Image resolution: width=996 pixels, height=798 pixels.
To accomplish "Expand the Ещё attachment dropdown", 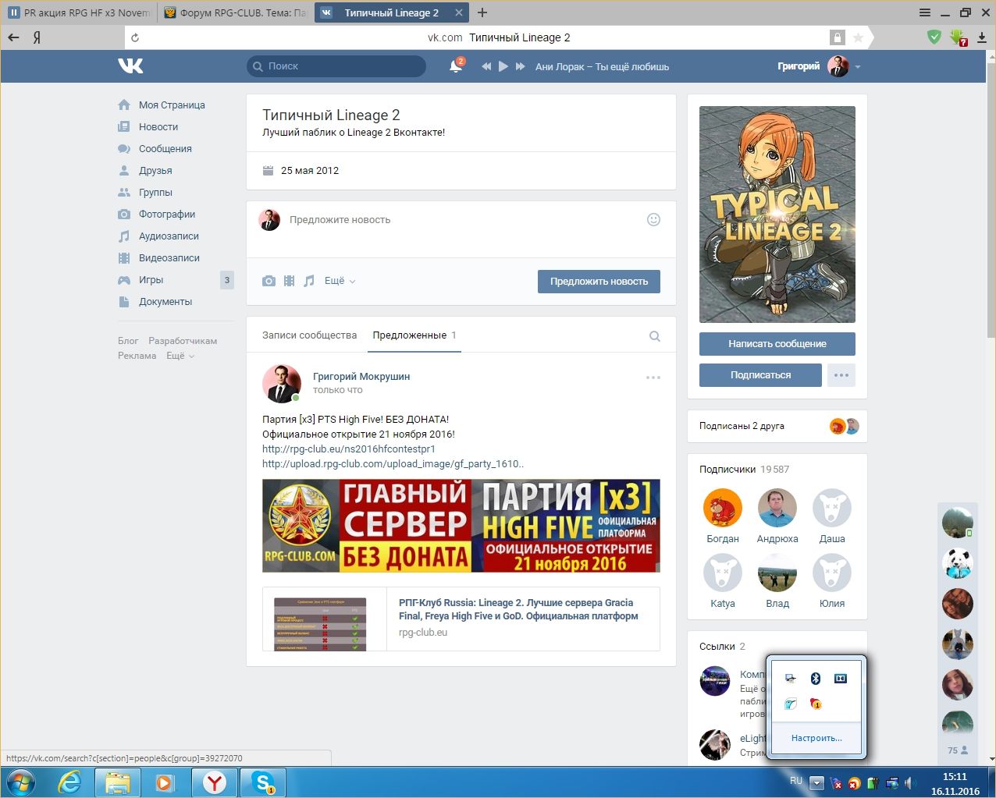I will [x=340, y=281].
